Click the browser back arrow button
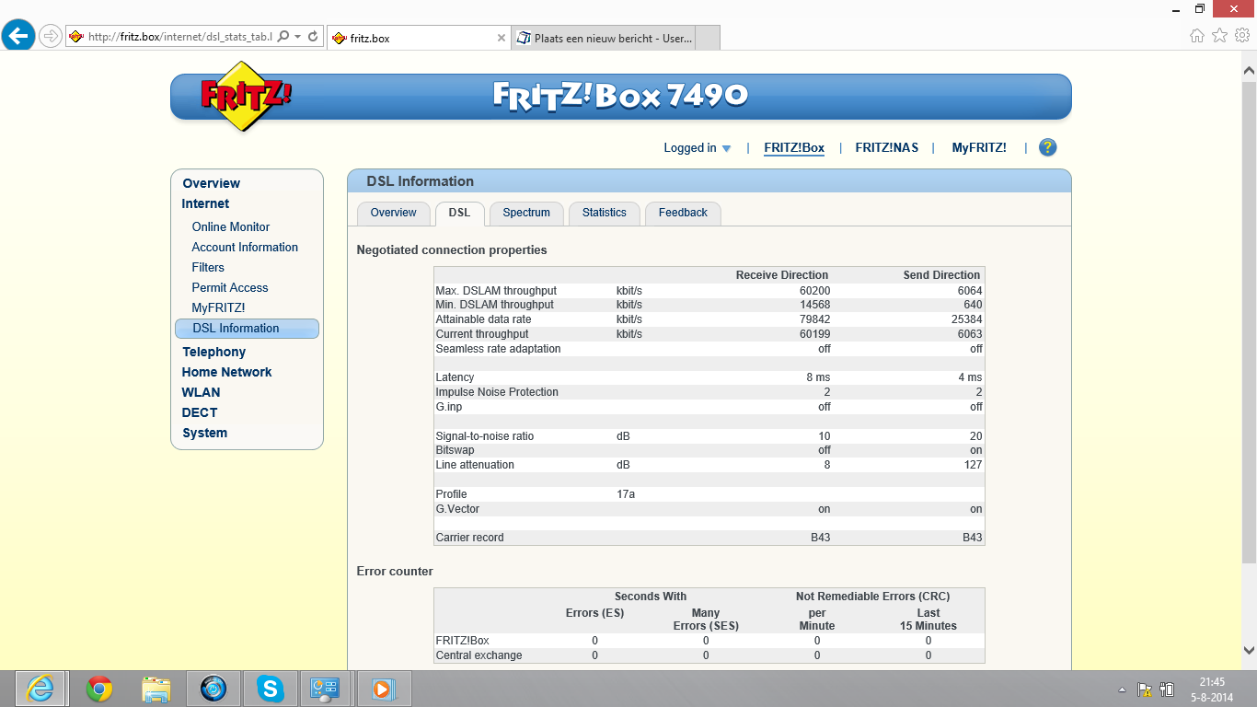1257x707 pixels. coord(18,36)
